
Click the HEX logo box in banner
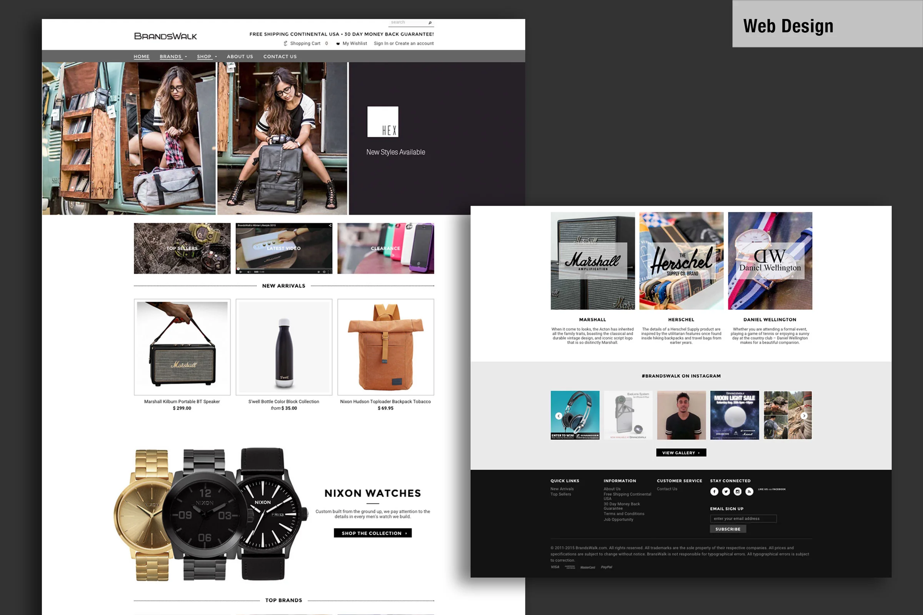[383, 121]
